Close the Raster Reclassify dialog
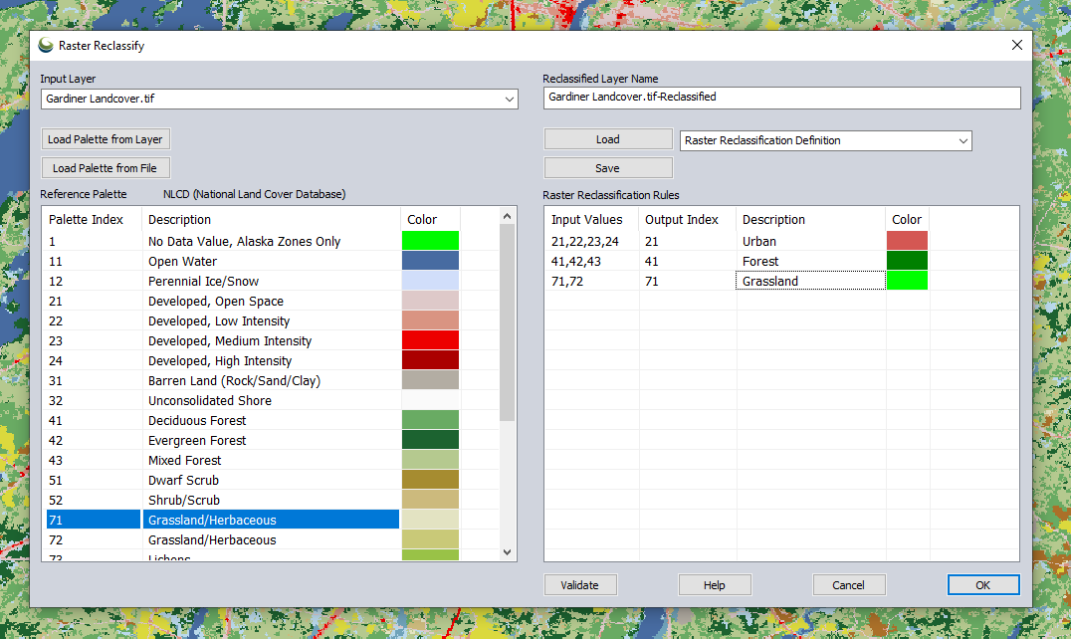Screen dimensions: 1071x639 pos(1016,45)
